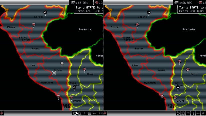This screenshot has width=206, height=116.
Task: Click the 'At' button in left panel toolbar
Action: (x=100, y=113)
